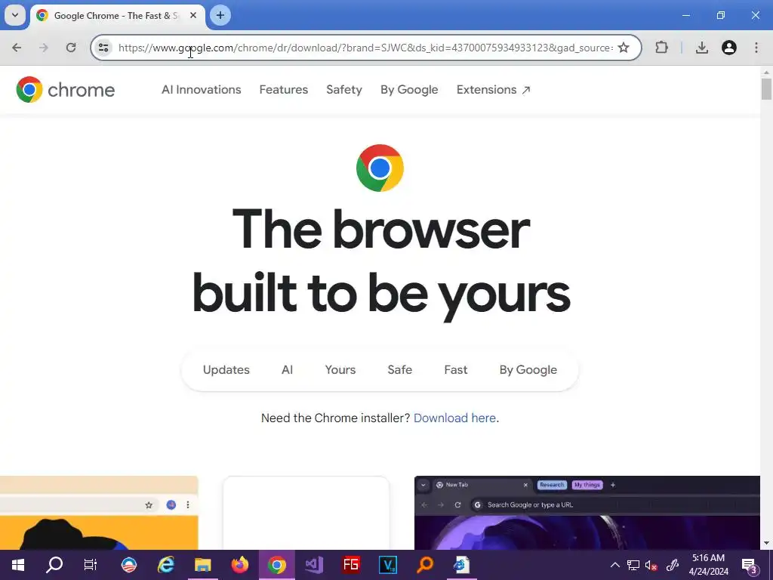Show hidden system tray icons
The image size is (773, 580).
coord(614,565)
